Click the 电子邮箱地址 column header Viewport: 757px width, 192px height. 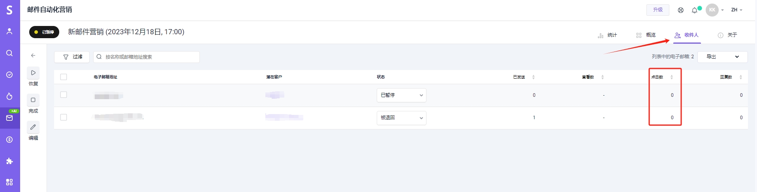coord(105,77)
